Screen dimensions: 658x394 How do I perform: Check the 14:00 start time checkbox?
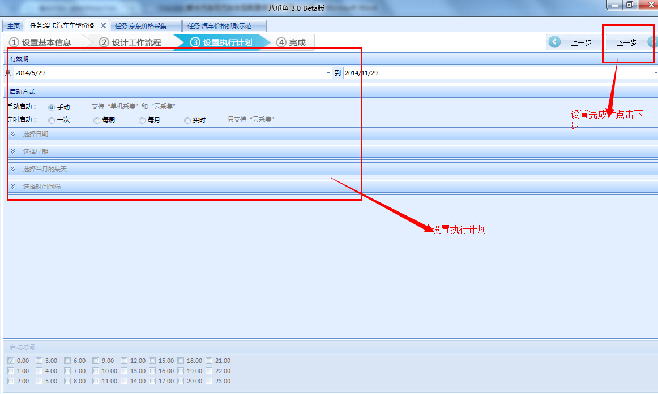click(124, 381)
